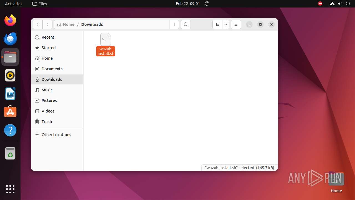Open the search magnifier button
Viewport: 355px width, 200px height.
[x=186, y=24]
